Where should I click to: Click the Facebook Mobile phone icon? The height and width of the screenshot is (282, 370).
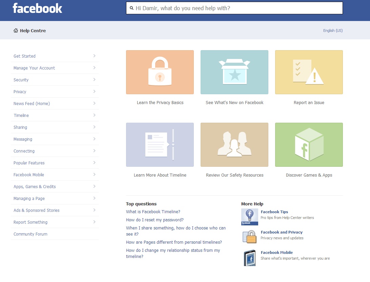coord(250,258)
